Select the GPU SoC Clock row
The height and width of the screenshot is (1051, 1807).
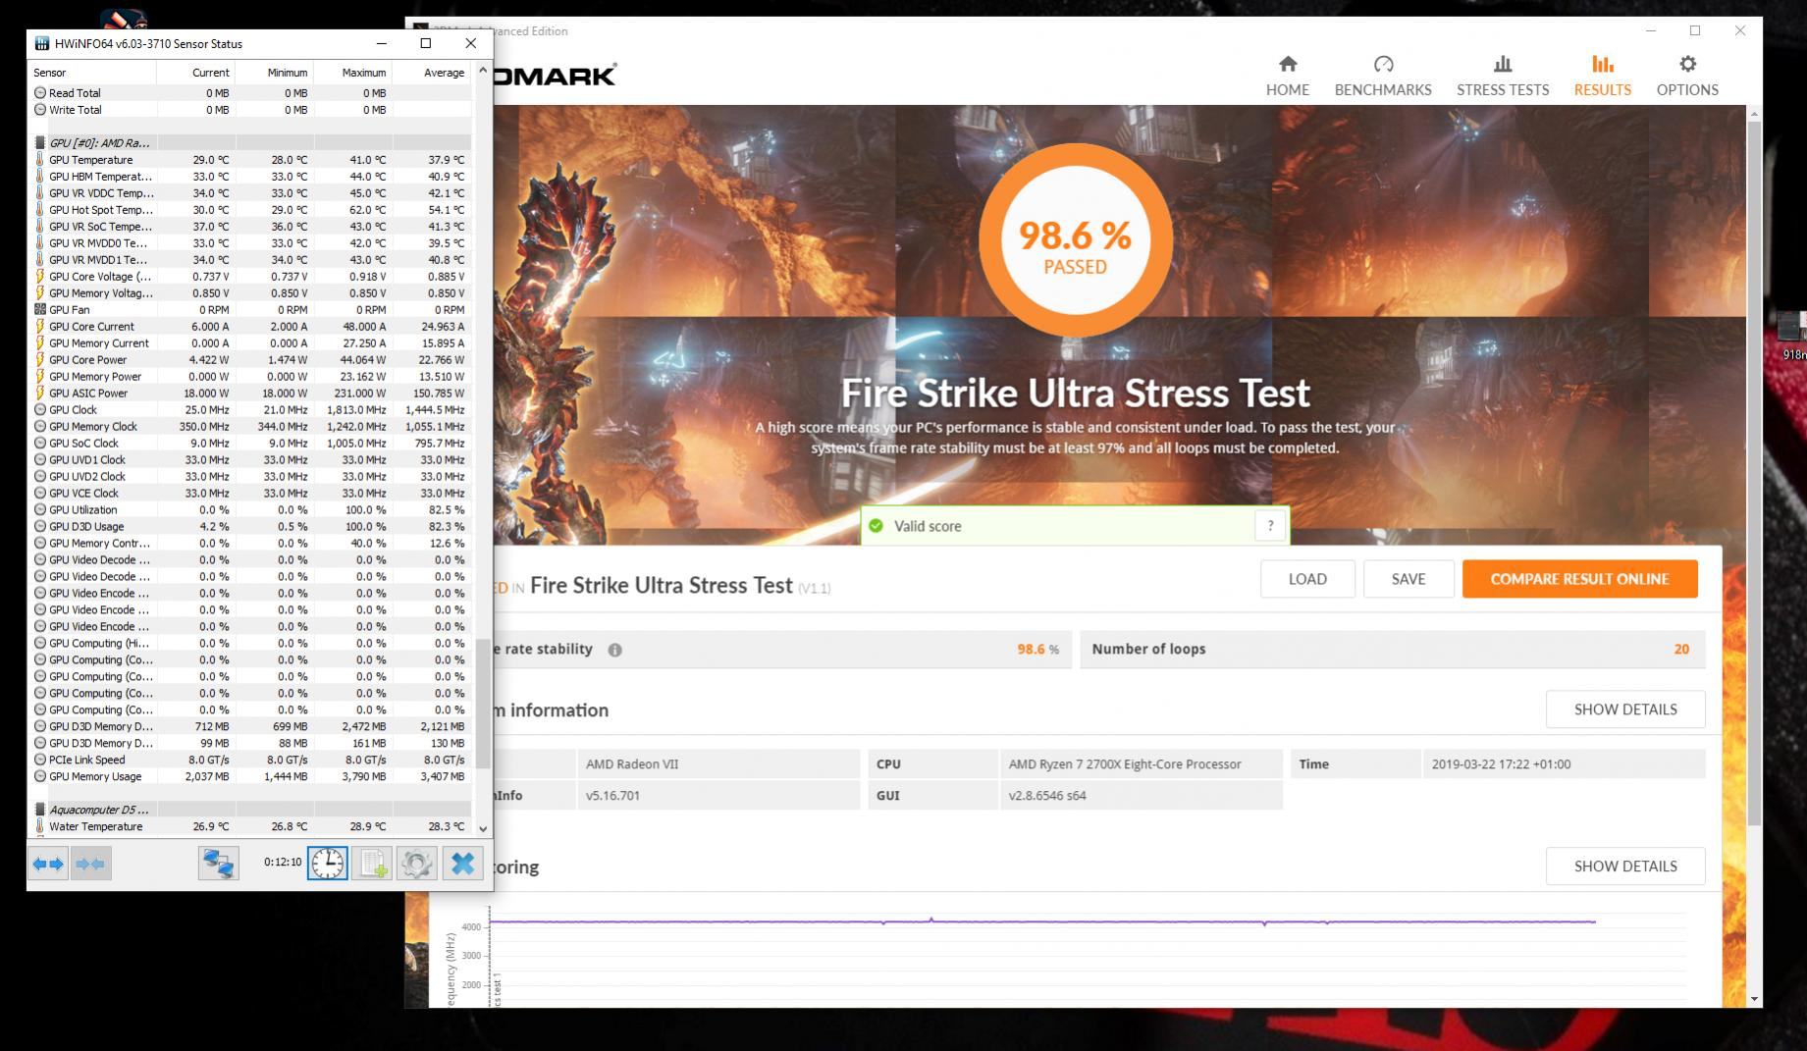[x=250, y=444]
